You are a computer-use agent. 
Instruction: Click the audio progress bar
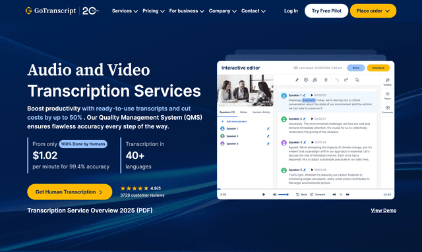pyautogui.click(x=305, y=189)
